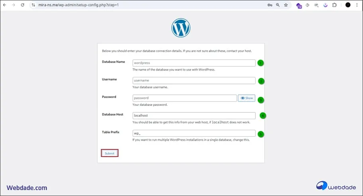
Task: Select the Database Host field
Action: [194, 116]
